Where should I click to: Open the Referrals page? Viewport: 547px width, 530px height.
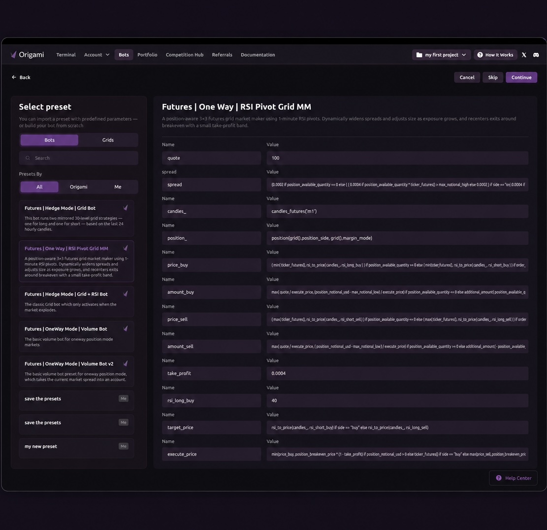pos(222,55)
